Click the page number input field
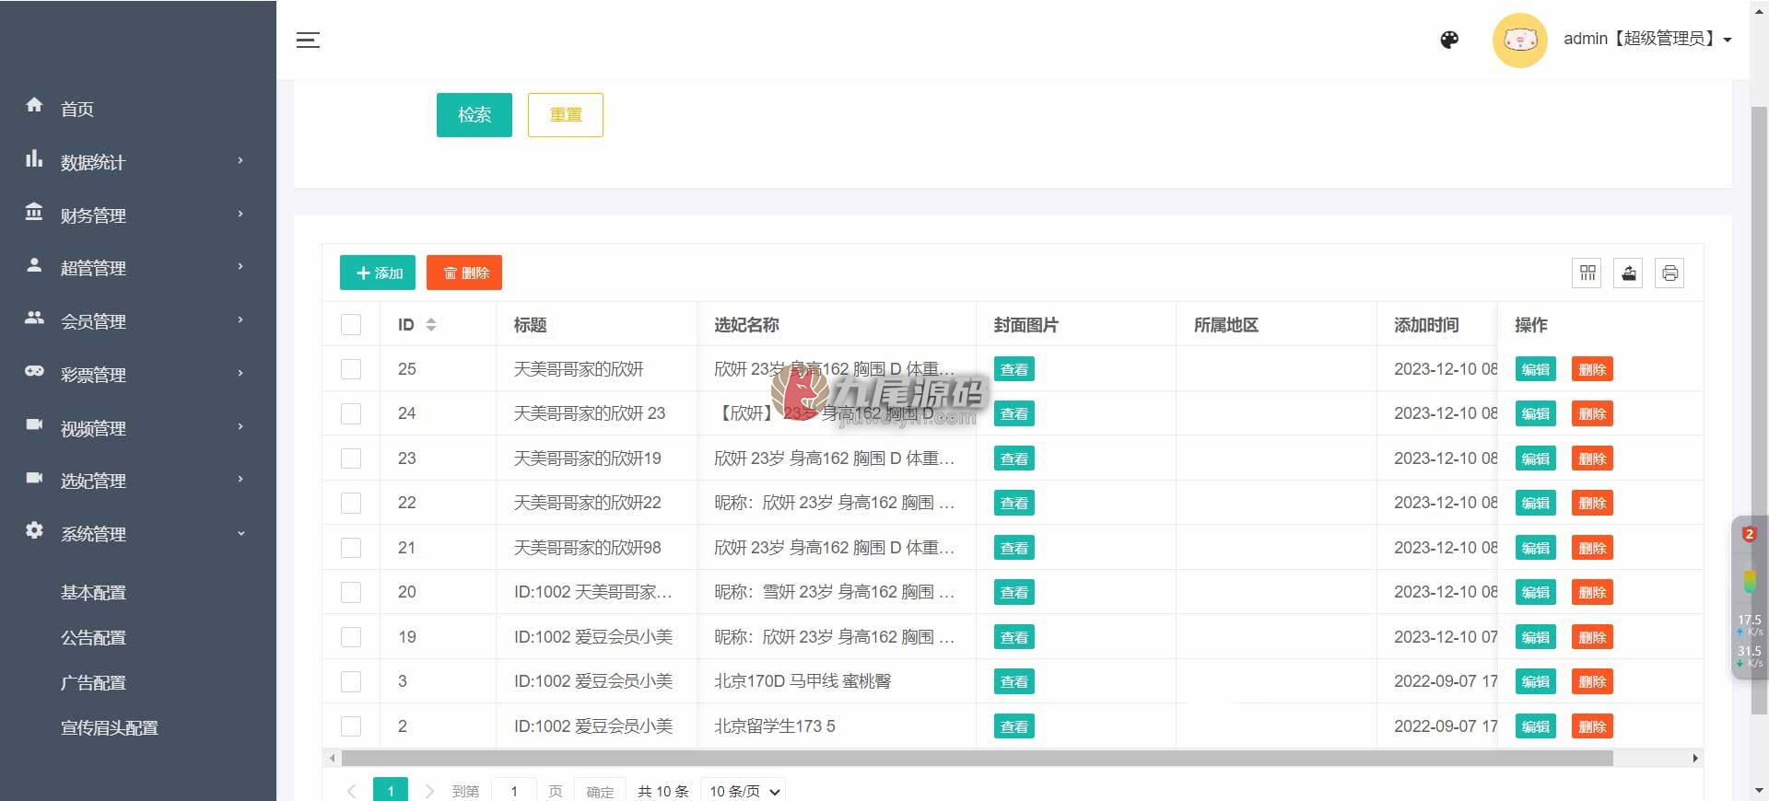This screenshot has height=801, width=1769. click(x=514, y=791)
